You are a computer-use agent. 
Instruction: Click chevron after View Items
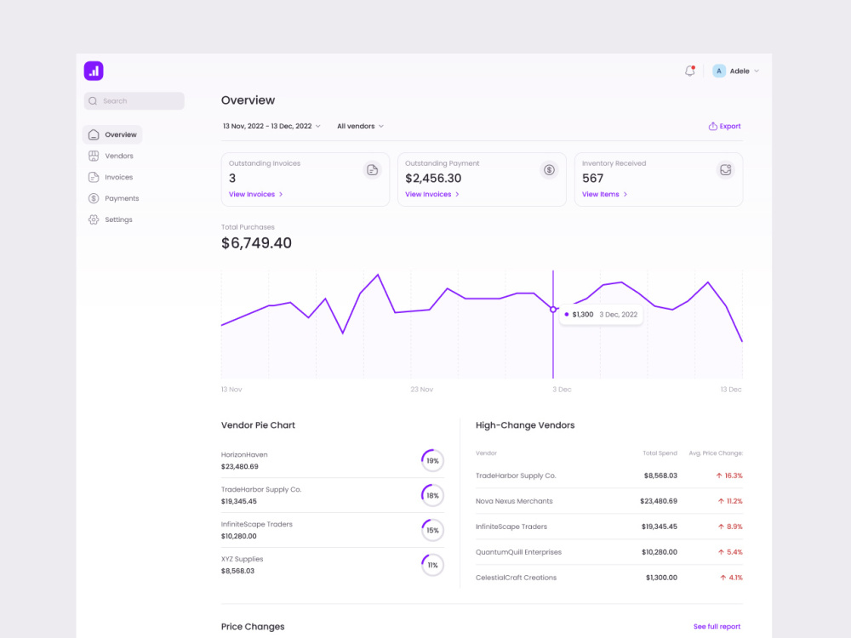[x=625, y=194]
